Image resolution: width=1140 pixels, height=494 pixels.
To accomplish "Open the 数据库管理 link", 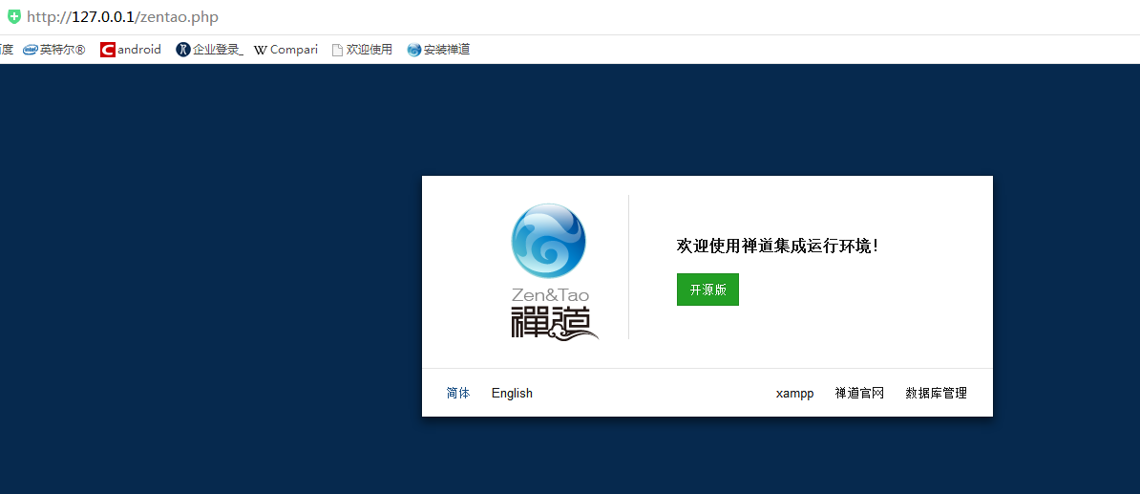I will tap(936, 393).
